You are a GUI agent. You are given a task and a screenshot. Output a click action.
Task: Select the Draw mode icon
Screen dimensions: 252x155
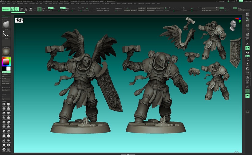coord(17,9)
